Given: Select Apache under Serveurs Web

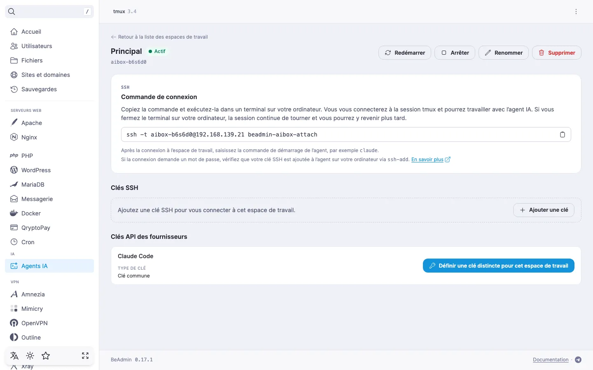Looking at the screenshot, I should coord(49,123).
